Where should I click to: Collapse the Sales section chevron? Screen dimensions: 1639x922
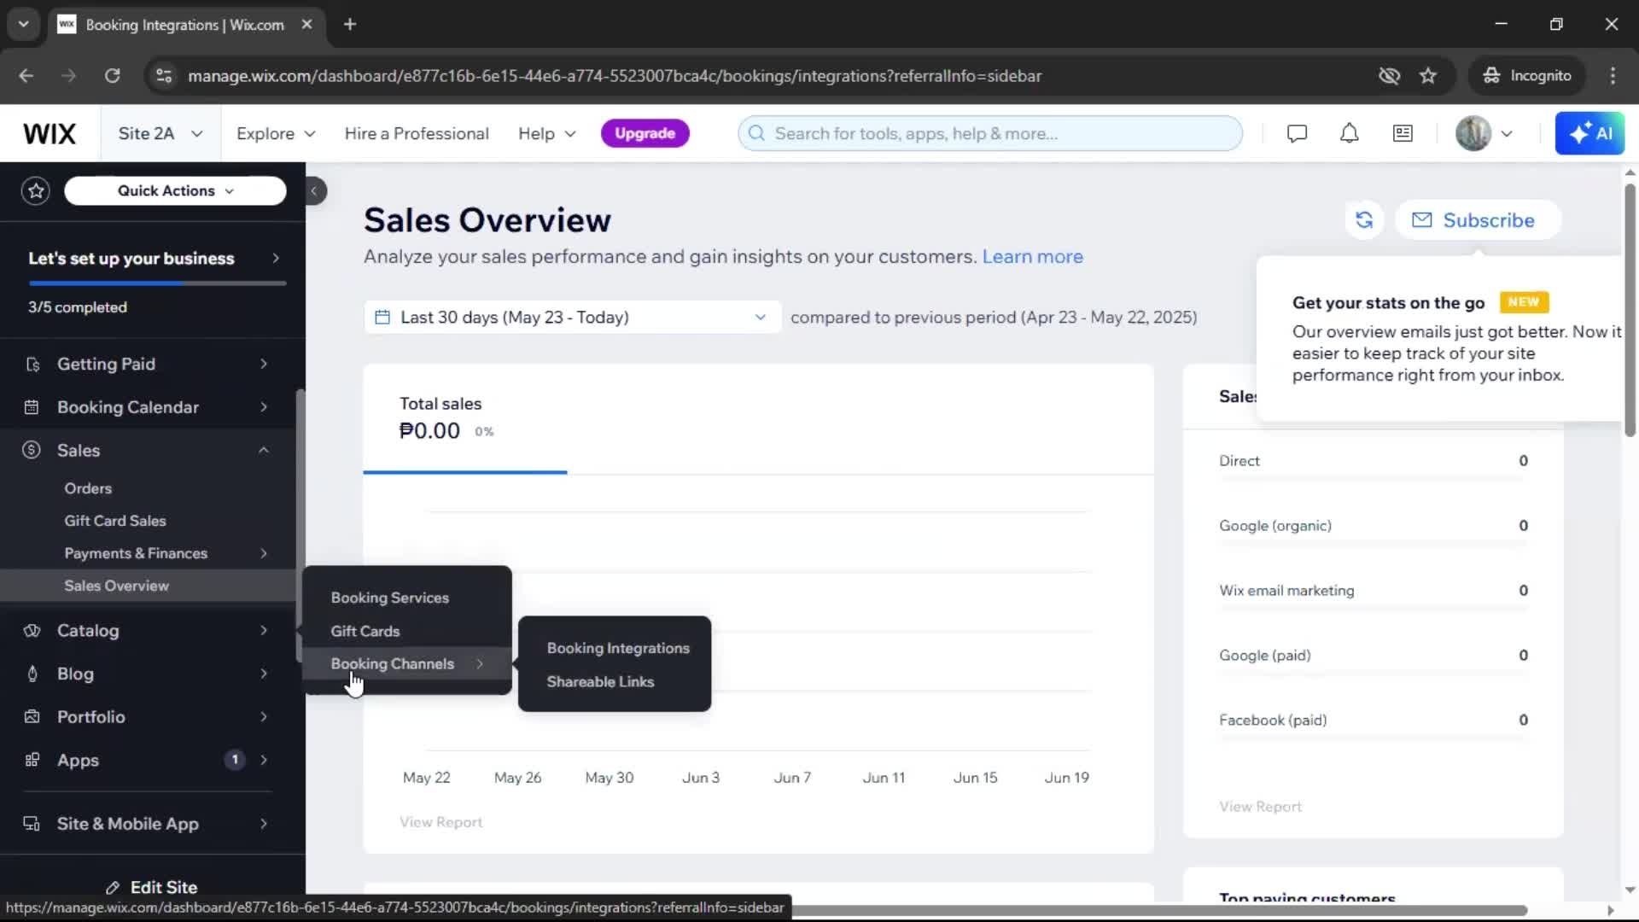(x=264, y=450)
